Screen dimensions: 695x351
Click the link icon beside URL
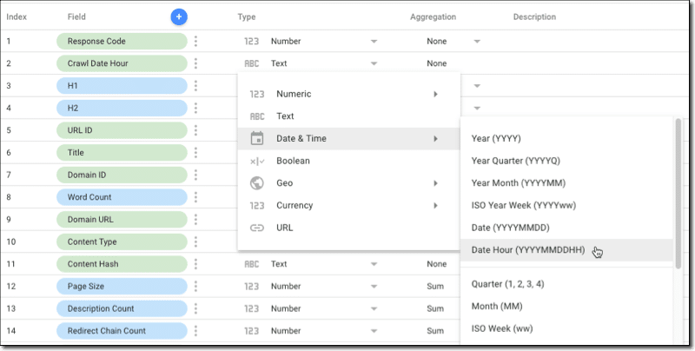(257, 228)
